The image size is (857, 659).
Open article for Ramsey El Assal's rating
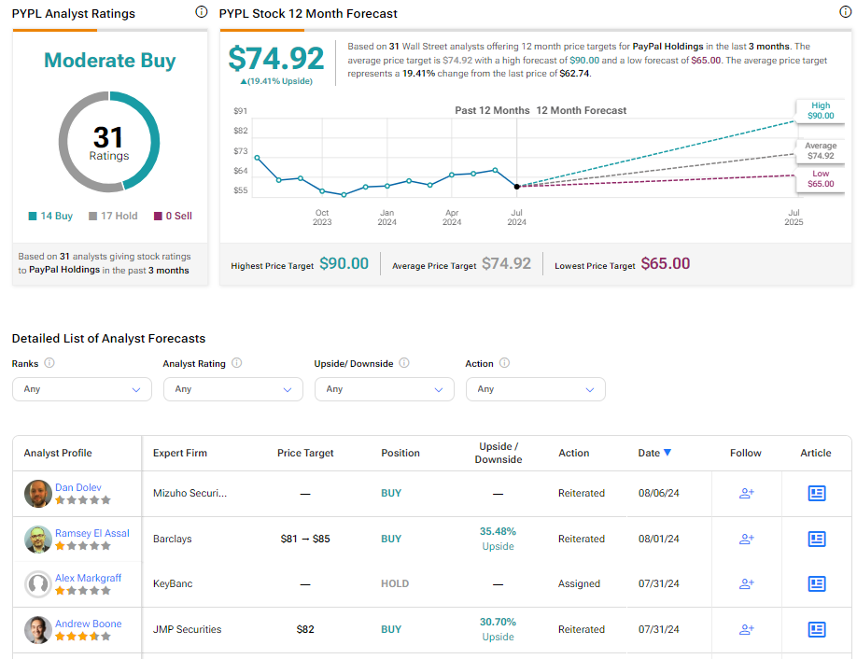pyautogui.click(x=817, y=539)
